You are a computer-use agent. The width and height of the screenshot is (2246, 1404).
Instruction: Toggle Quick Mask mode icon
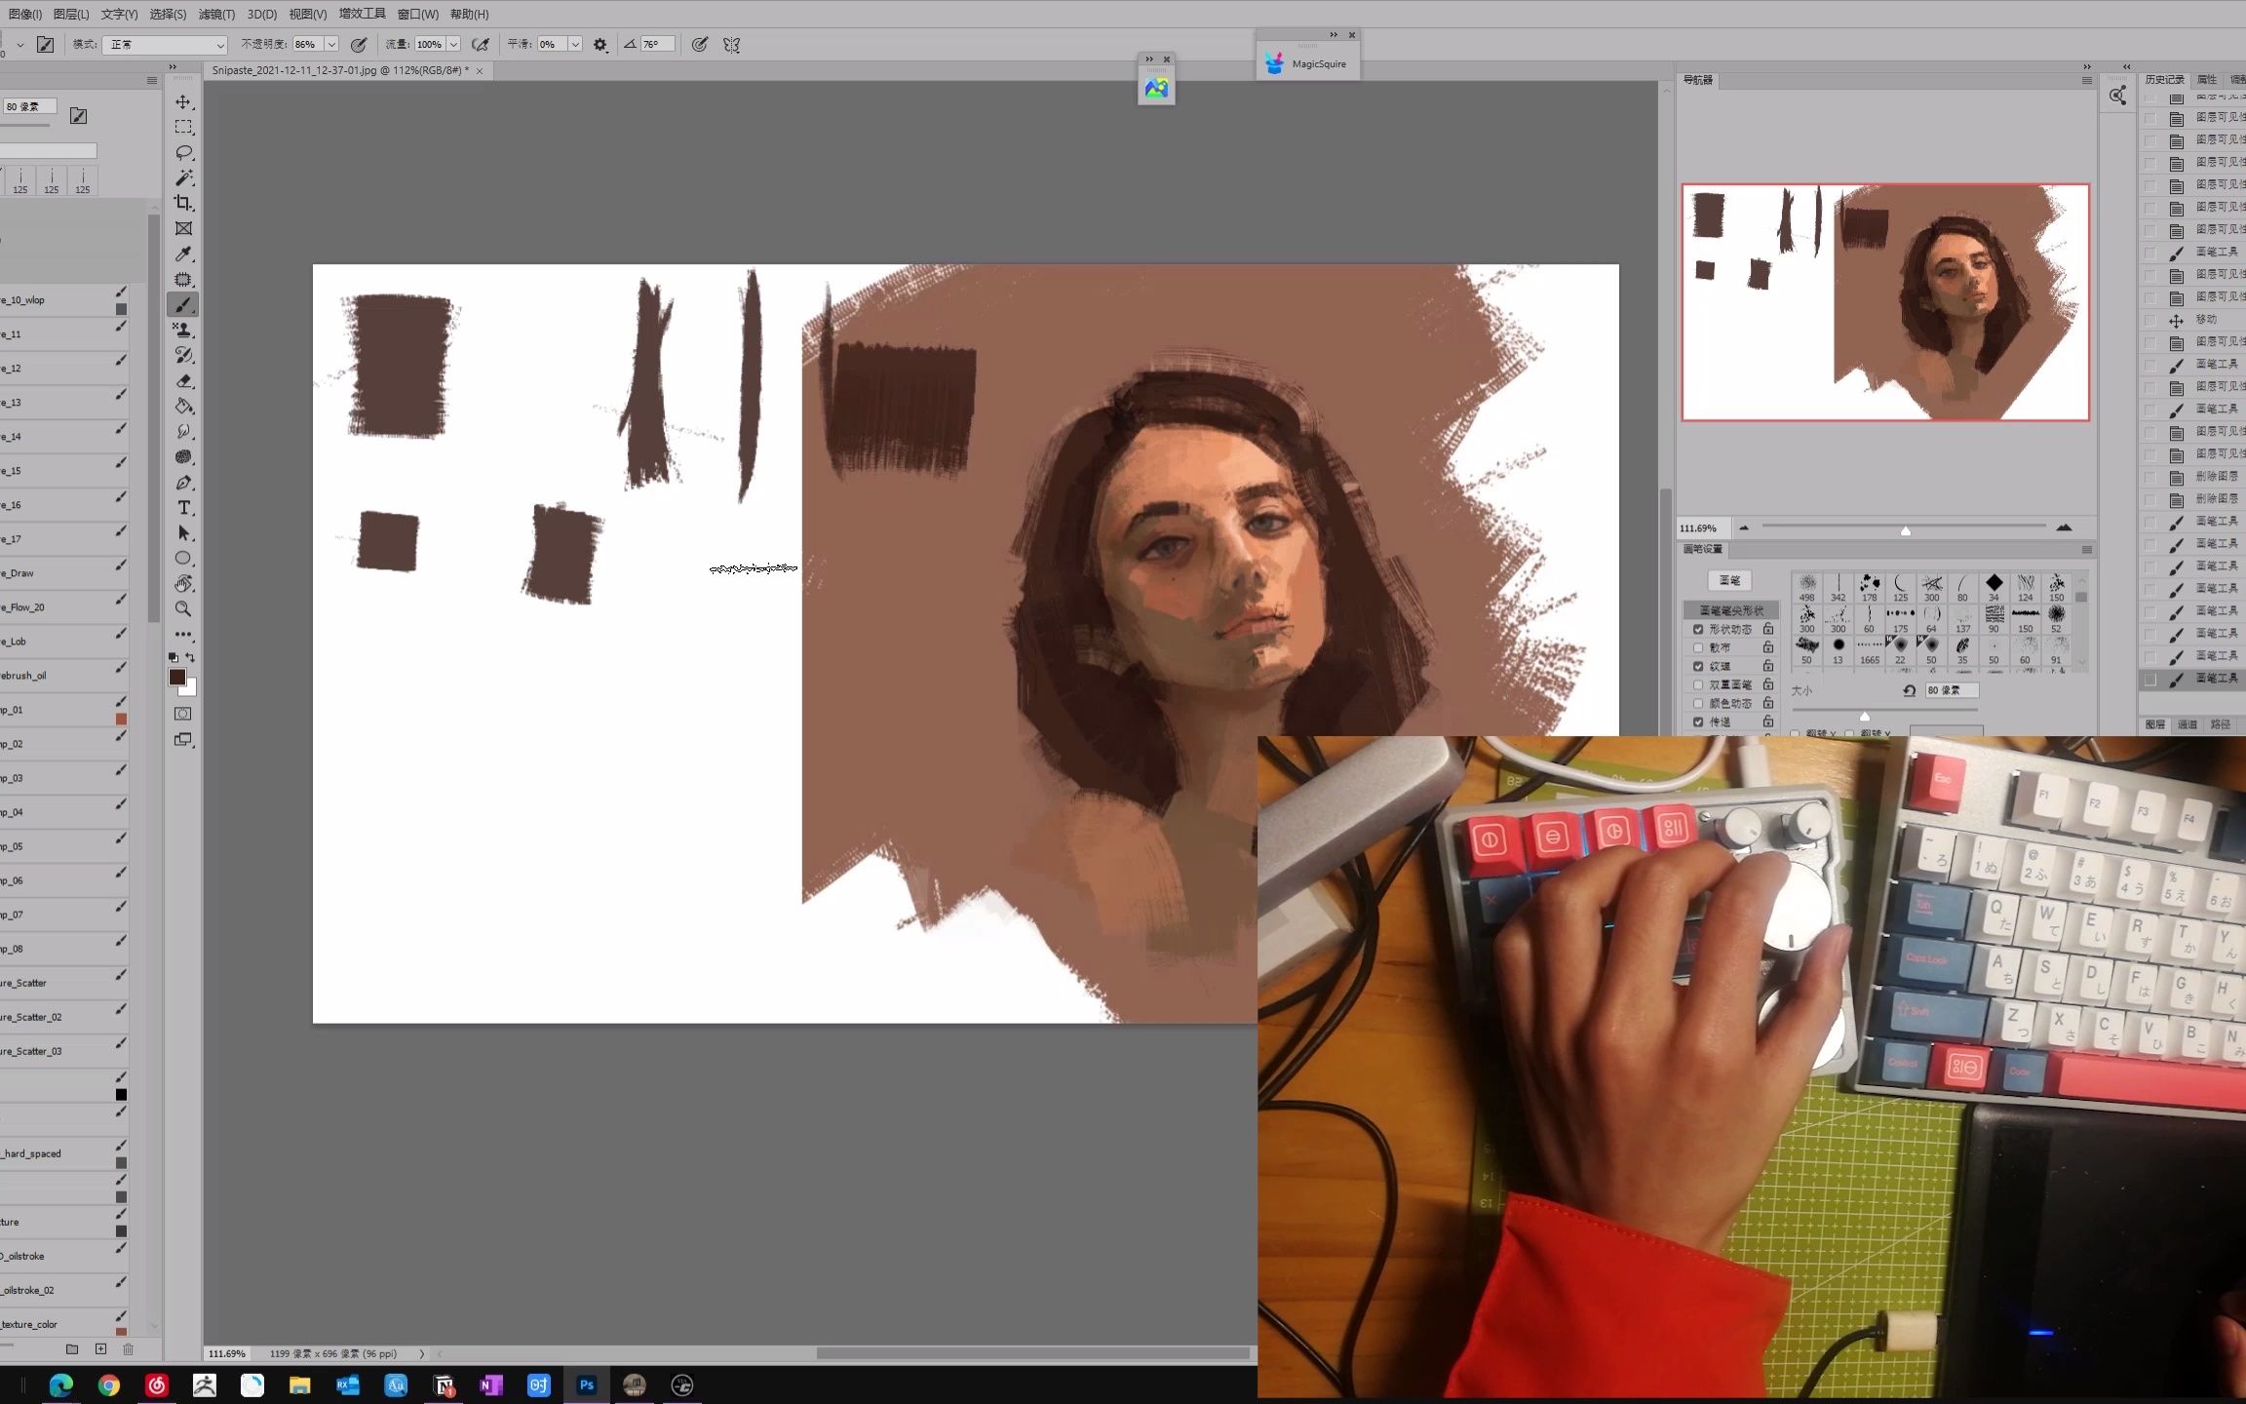click(183, 714)
